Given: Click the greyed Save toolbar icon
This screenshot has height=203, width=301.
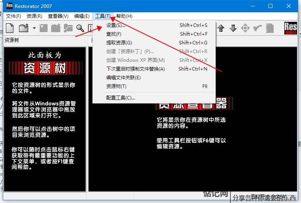Looking at the screenshot, I should (44, 28).
